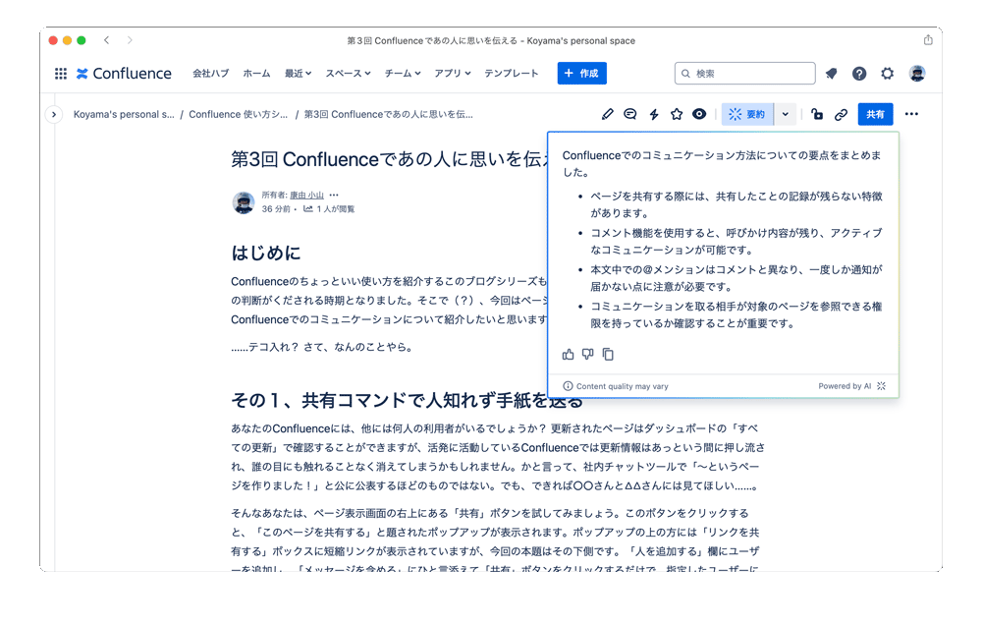This screenshot has width=982, height=624.
Task: Focus the 検索 search field
Action: coord(745,74)
